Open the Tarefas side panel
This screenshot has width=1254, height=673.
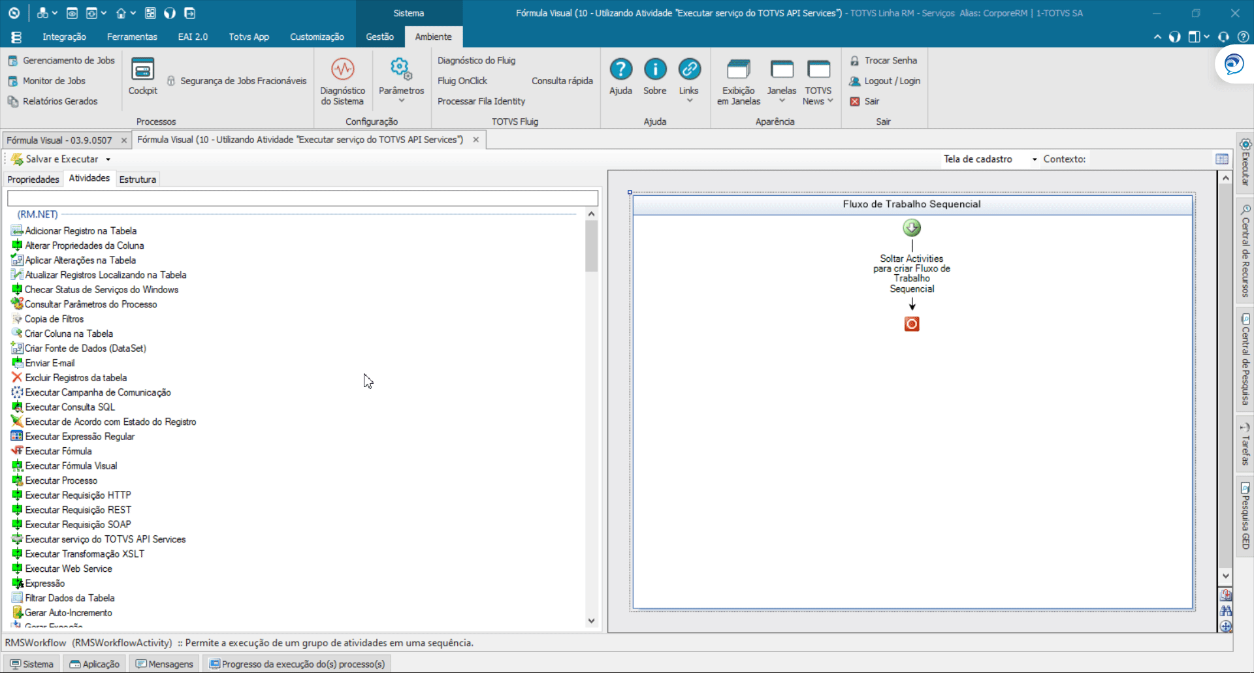[1245, 444]
